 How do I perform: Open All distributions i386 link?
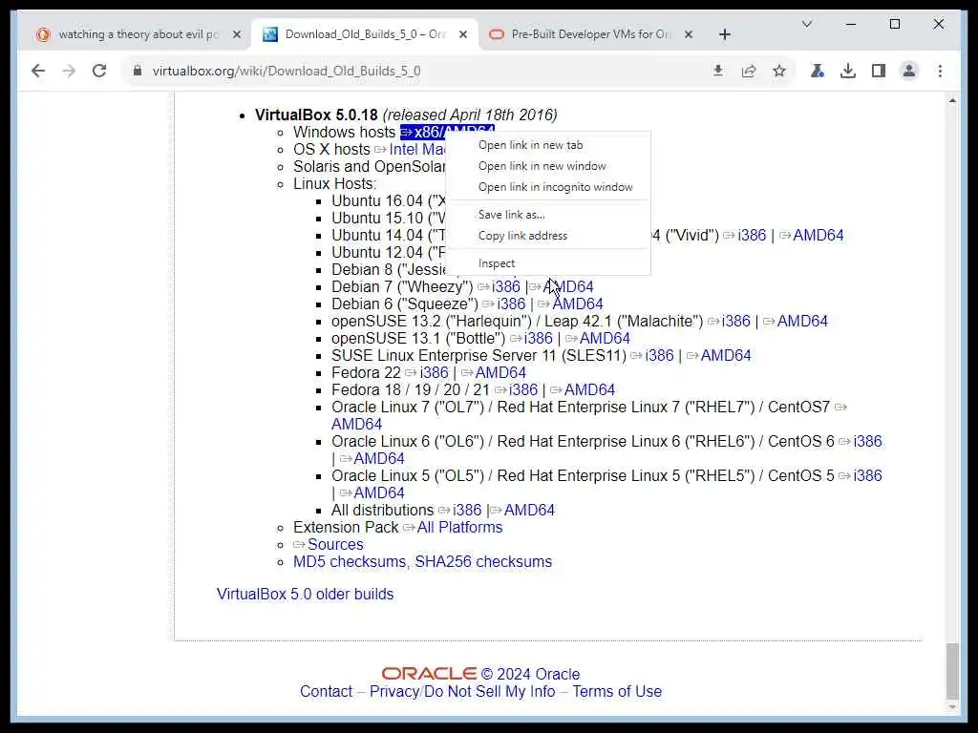pyautogui.click(x=467, y=510)
